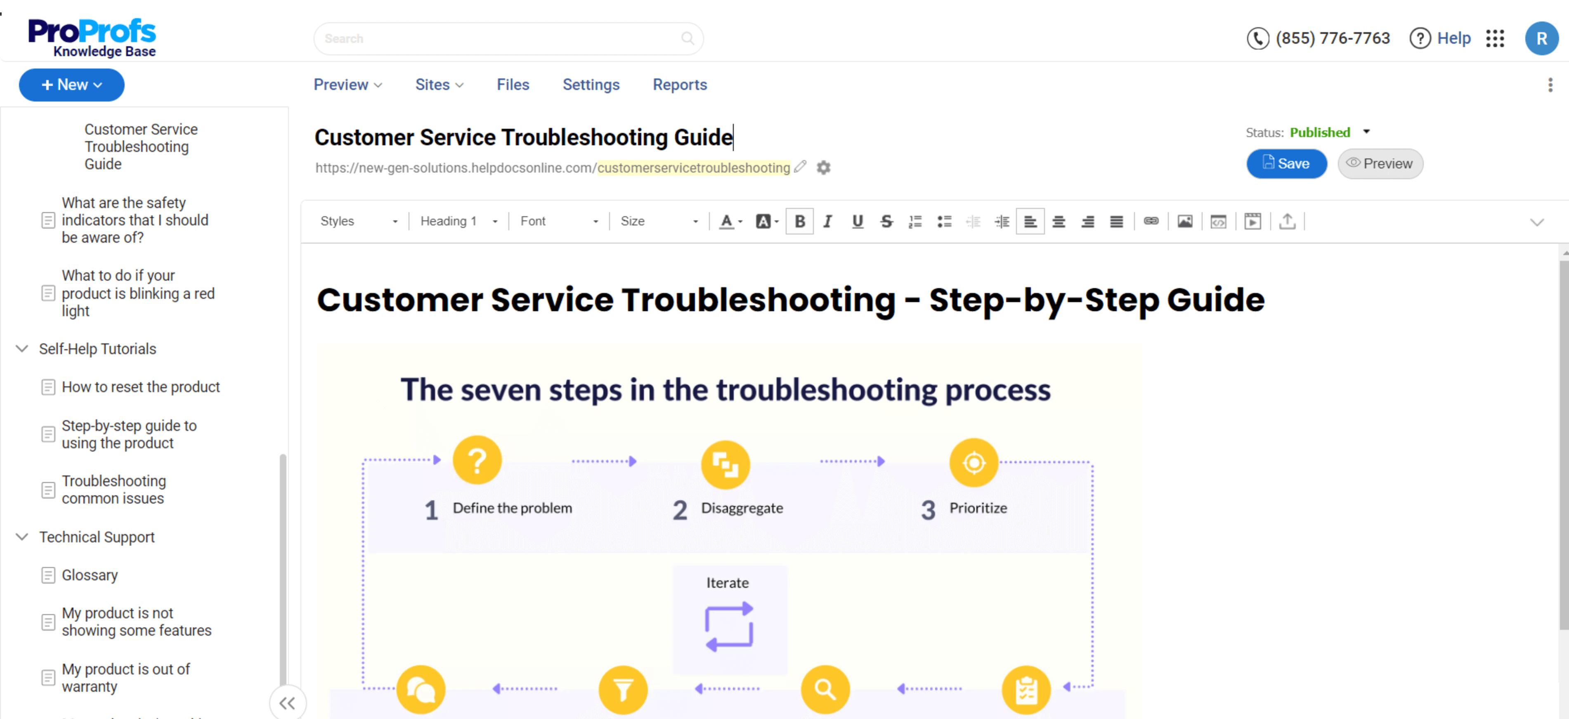This screenshot has height=719, width=1569.
Task: Click the phone number (855) 776-7763
Action: [x=1333, y=38]
